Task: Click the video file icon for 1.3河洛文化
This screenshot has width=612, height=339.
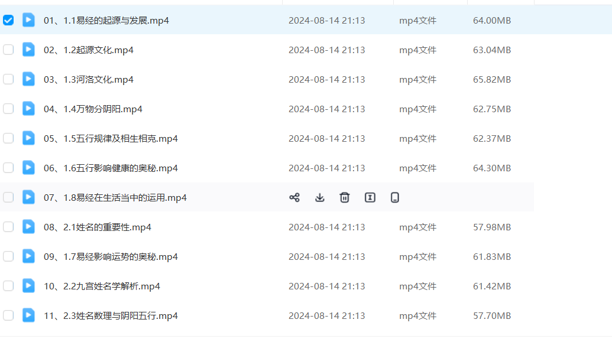Action: click(x=28, y=79)
